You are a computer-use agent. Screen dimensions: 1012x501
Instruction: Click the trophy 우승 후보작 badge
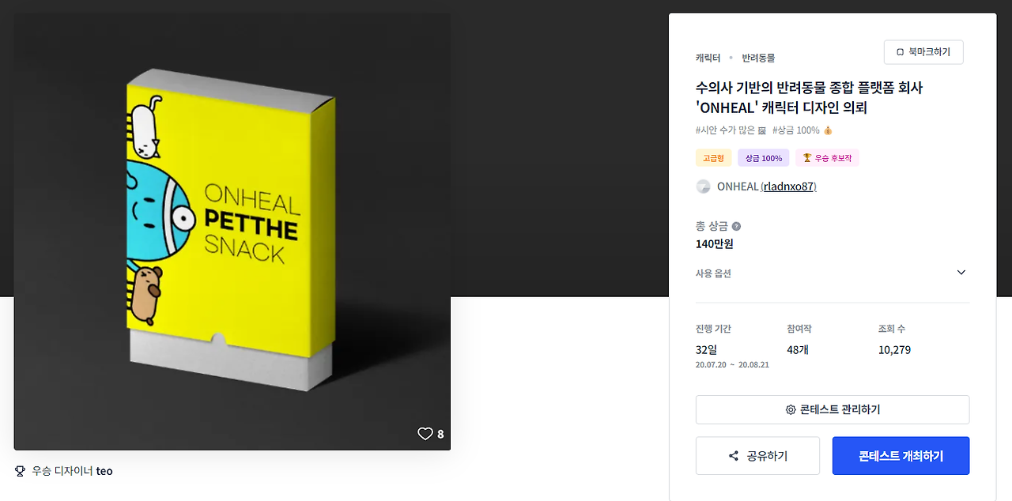[x=827, y=158]
